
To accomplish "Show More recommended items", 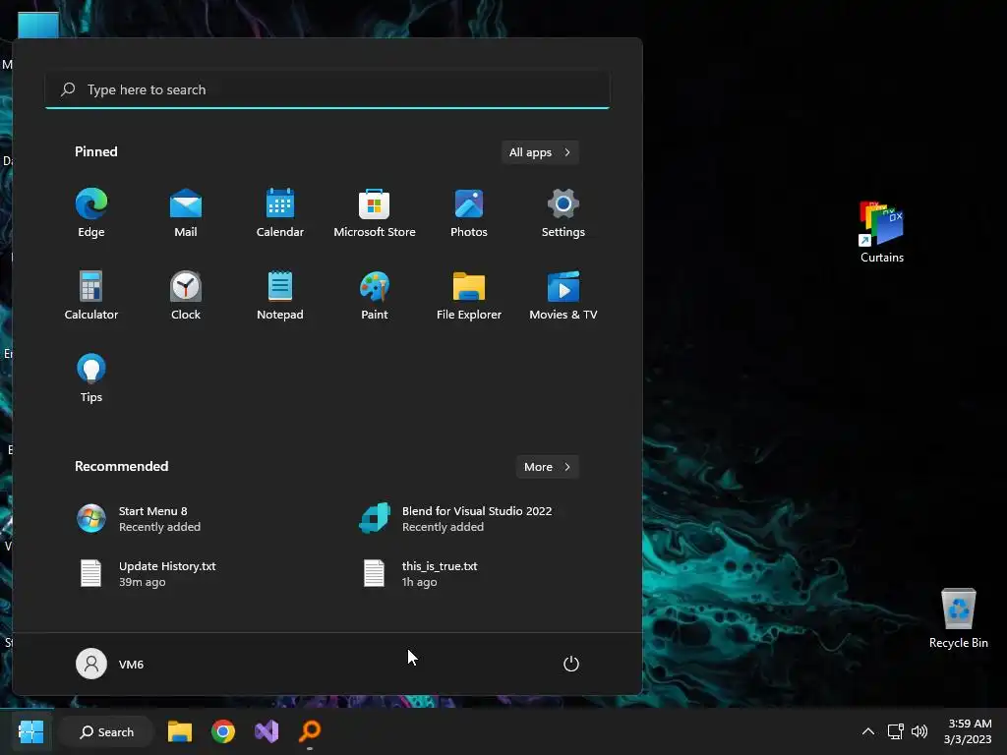I will 547,467.
